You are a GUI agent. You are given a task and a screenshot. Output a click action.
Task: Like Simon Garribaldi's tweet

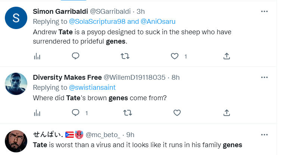pos(175,56)
